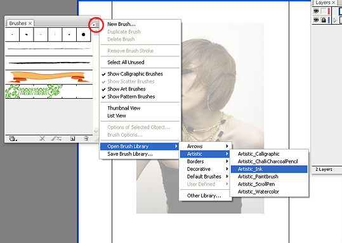Expand the Borders brush library submenu

click(204, 161)
